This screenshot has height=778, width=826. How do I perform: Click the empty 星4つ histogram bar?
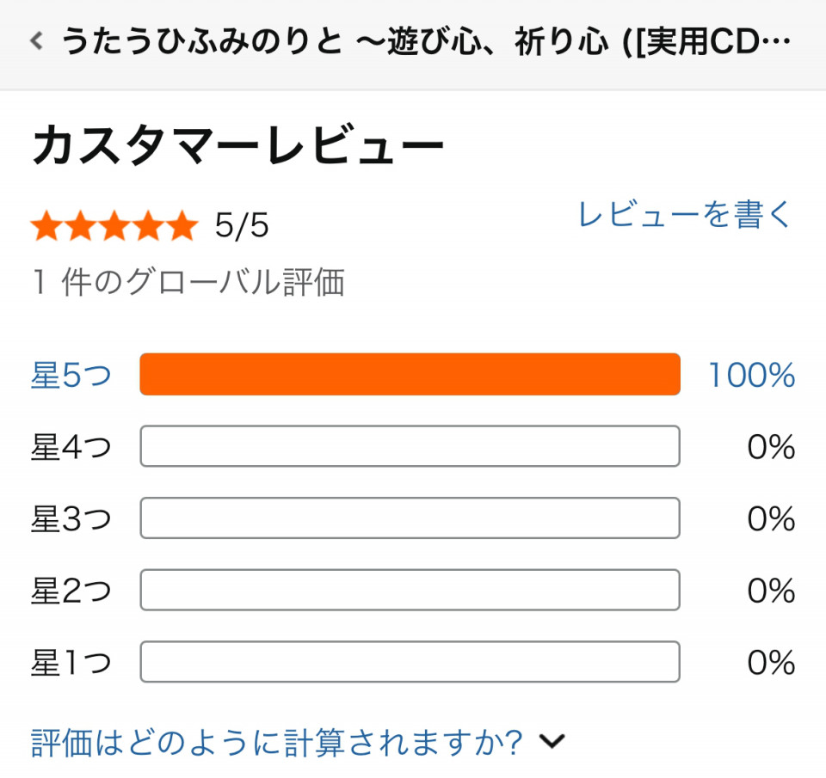410,447
